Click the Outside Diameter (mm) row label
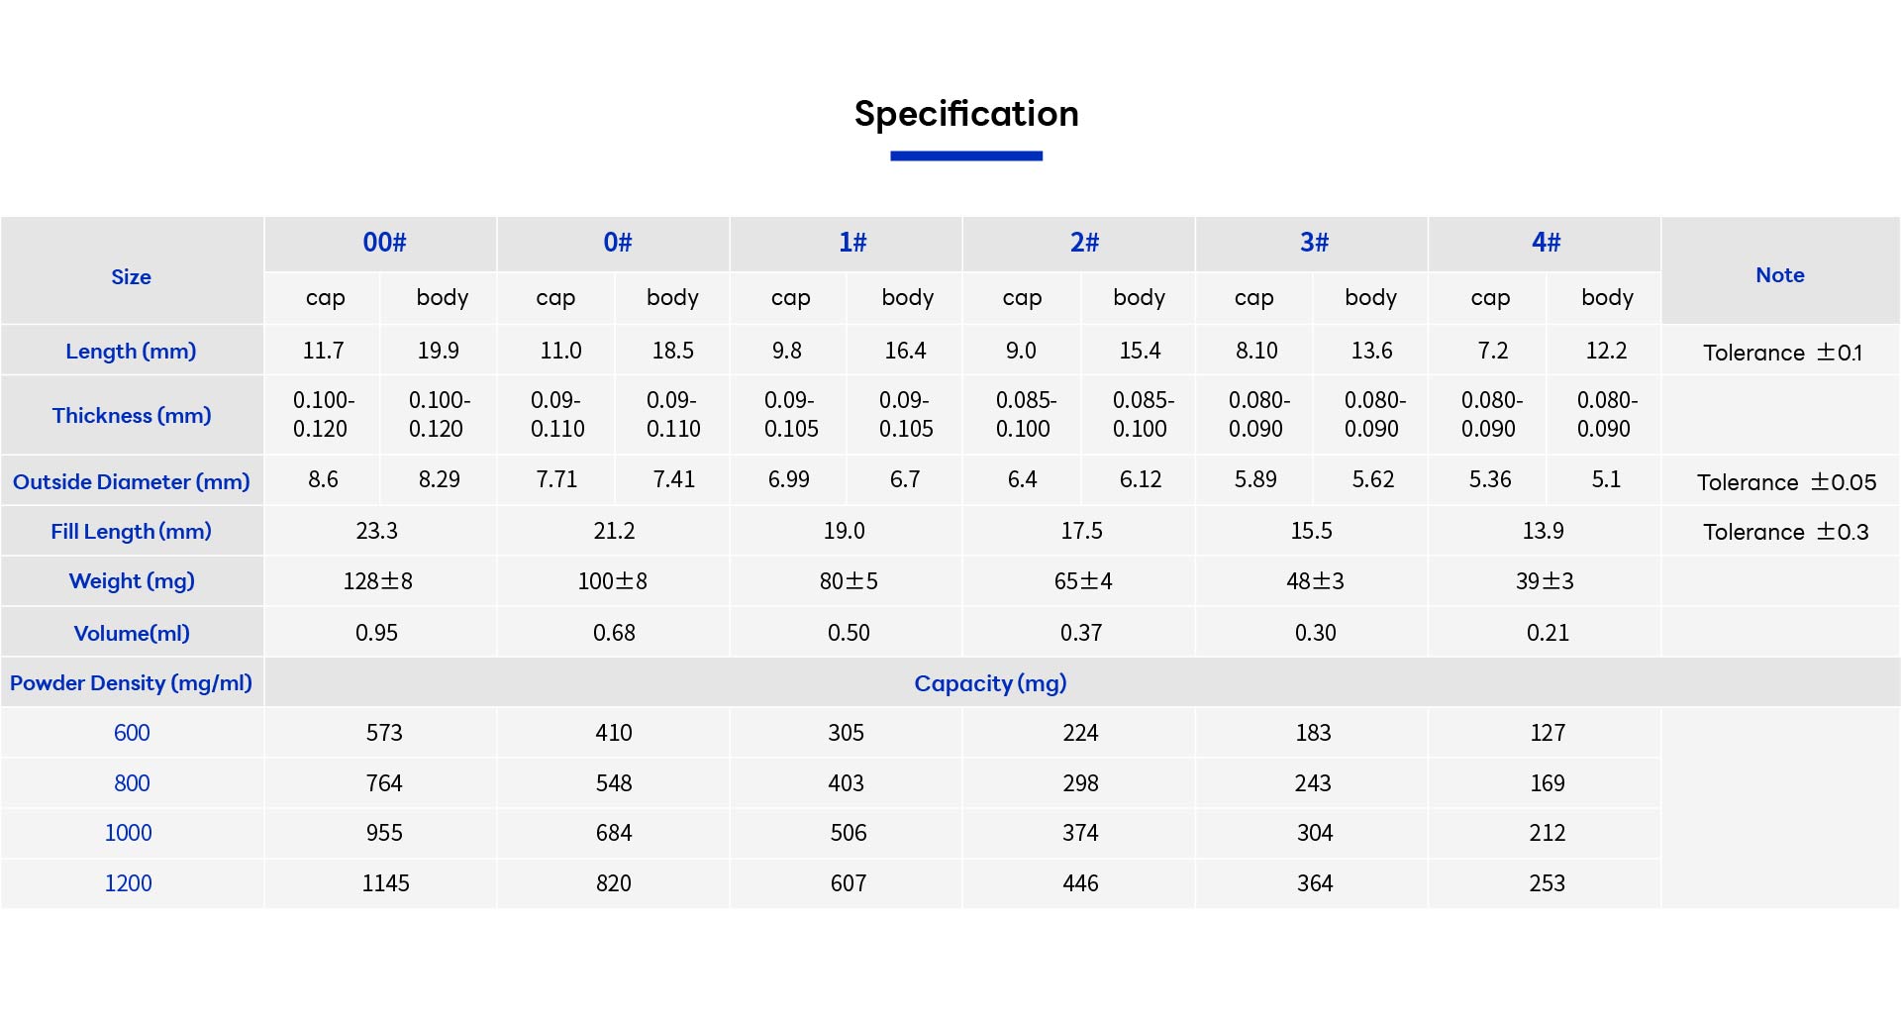 pos(132,482)
